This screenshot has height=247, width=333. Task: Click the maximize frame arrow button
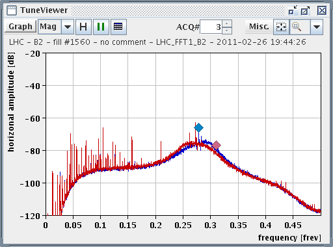coord(306,10)
